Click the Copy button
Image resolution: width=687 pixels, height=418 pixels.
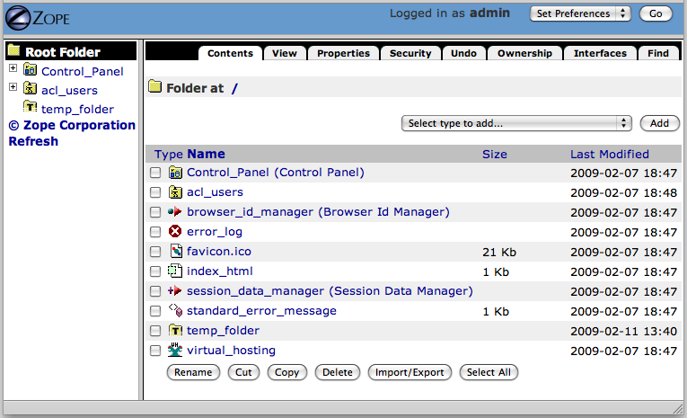click(x=287, y=372)
